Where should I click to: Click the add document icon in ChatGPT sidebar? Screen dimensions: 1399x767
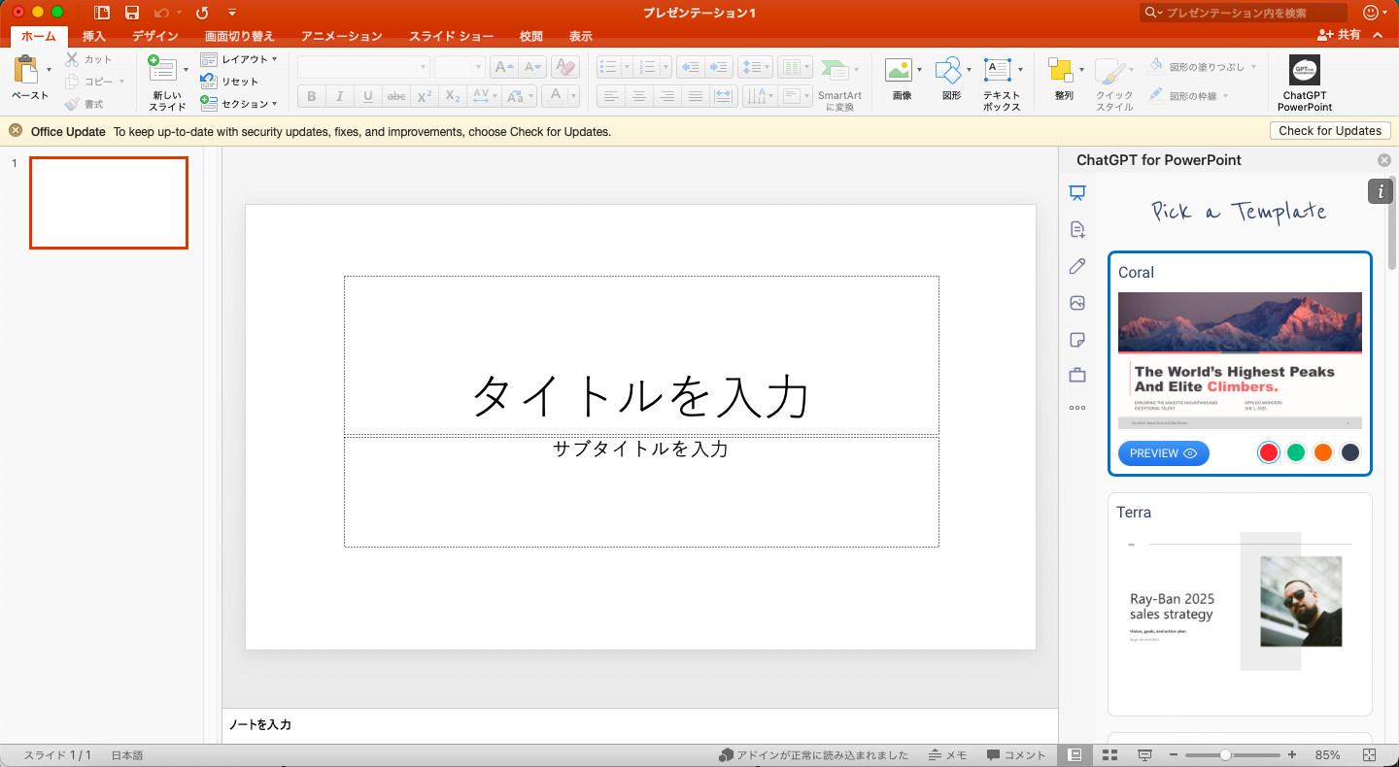click(x=1076, y=230)
